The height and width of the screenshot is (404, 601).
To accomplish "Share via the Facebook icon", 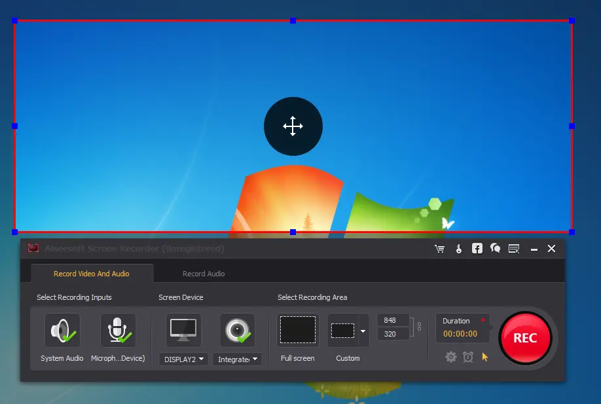I will (477, 249).
